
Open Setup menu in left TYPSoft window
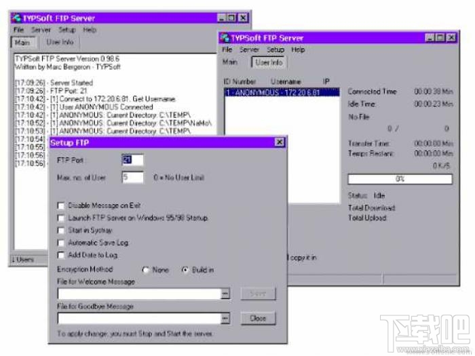pyautogui.click(x=67, y=30)
